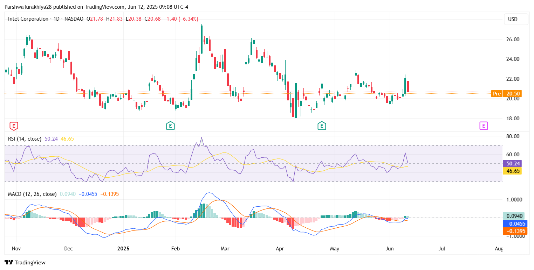Click the Feb label on time axis
The height and width of the screenshot is (270, 534).
pyautogui.click(x=176, y=249)
